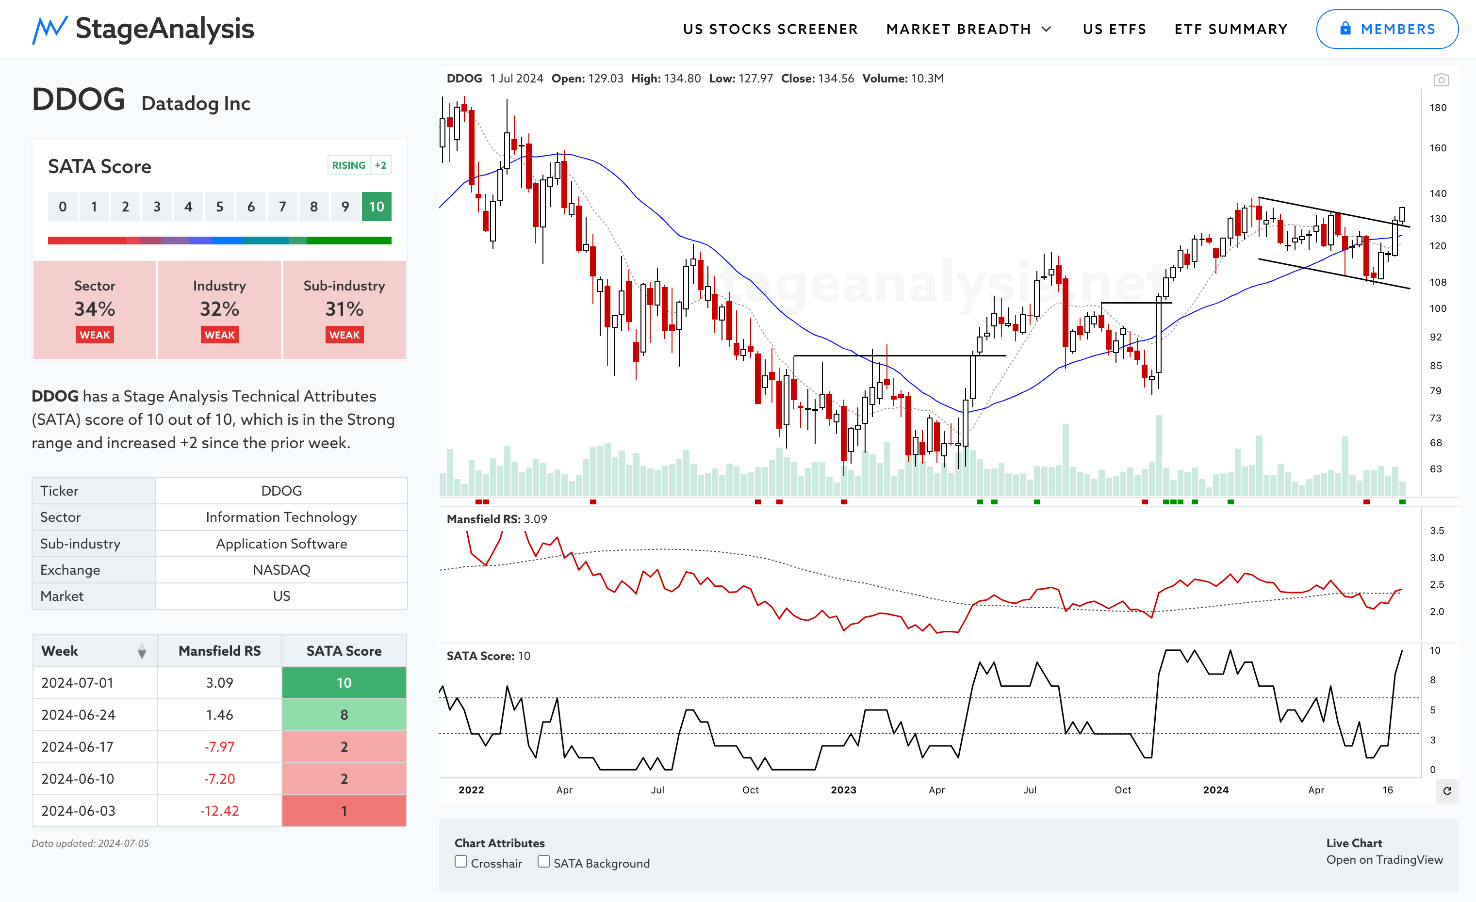Image resolution: width=1476 pixels, height=902 pixels.
Task: Click the RISING +2 badge
Action: click(x=360, y=165)
